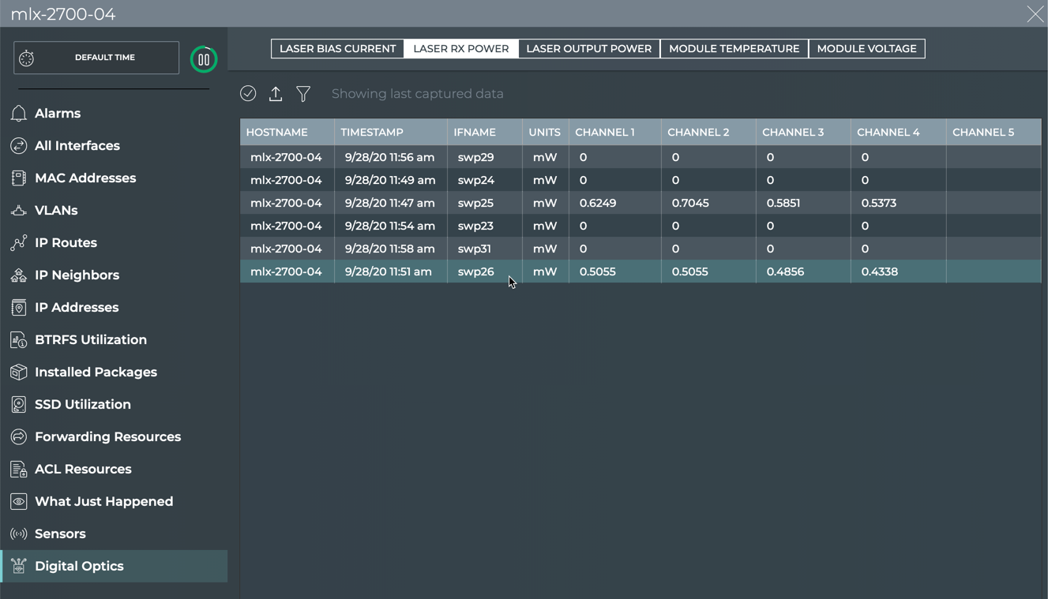Go to SSD Utilization section
This screenshot has height=599, width=1048.
pos(83,405)
